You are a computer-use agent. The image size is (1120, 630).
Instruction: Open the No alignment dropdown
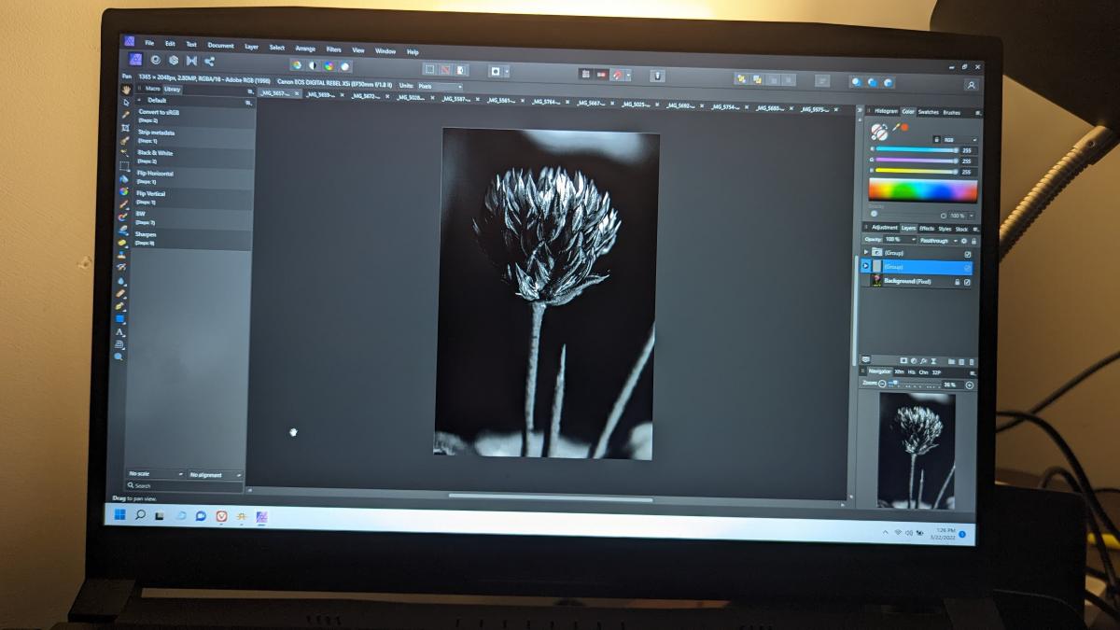pyautogui.click(x=215, y=475)
